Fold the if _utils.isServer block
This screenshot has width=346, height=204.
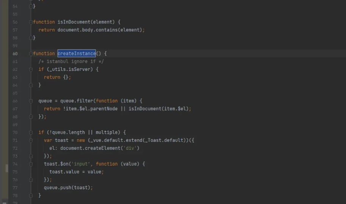[31, 69]
